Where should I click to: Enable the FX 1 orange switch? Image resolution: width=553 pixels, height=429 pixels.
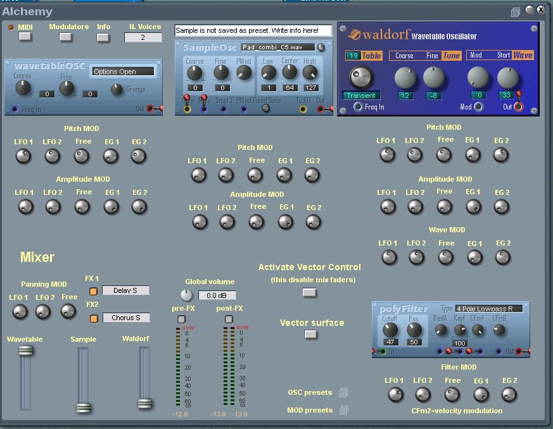94,291
